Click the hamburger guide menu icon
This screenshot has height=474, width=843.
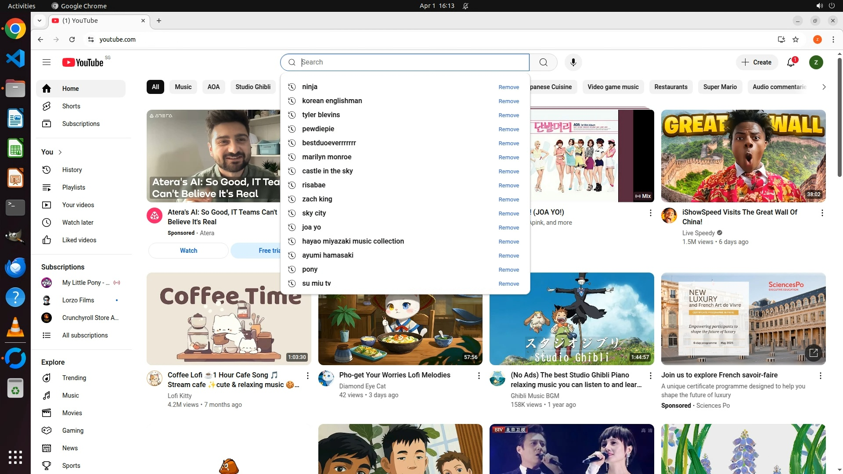tap(47, 62)
